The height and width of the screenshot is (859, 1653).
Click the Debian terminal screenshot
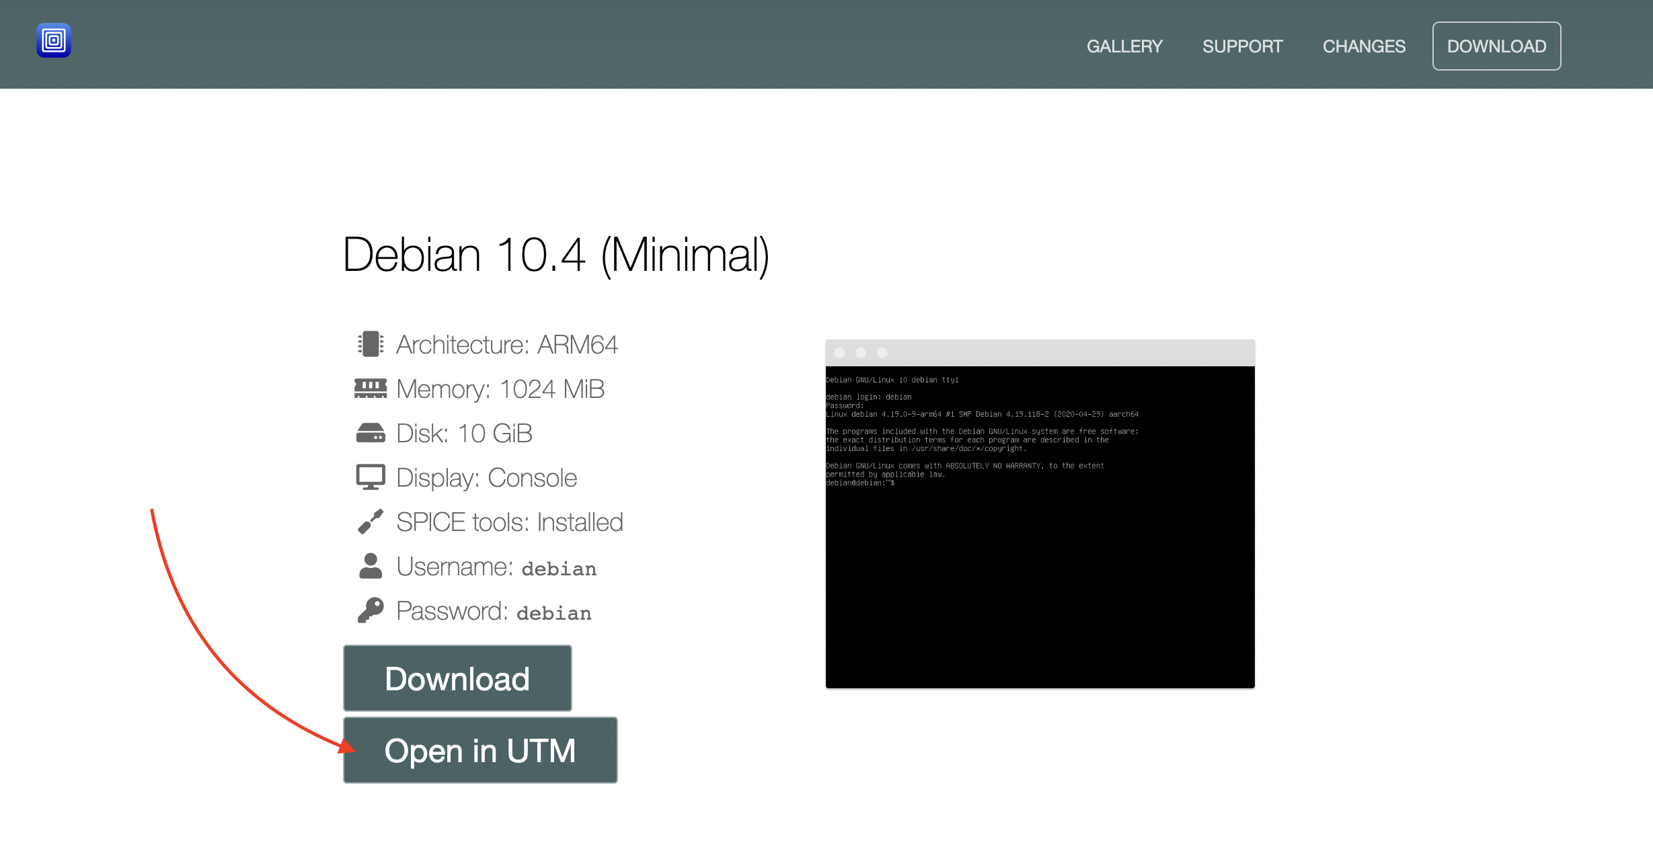(x=1040, y=527)
